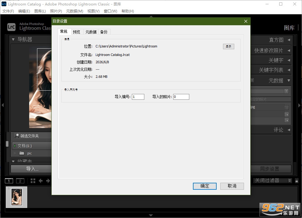Collapse the left panel group arrow
302x218 pixels.
pos(3,105)
